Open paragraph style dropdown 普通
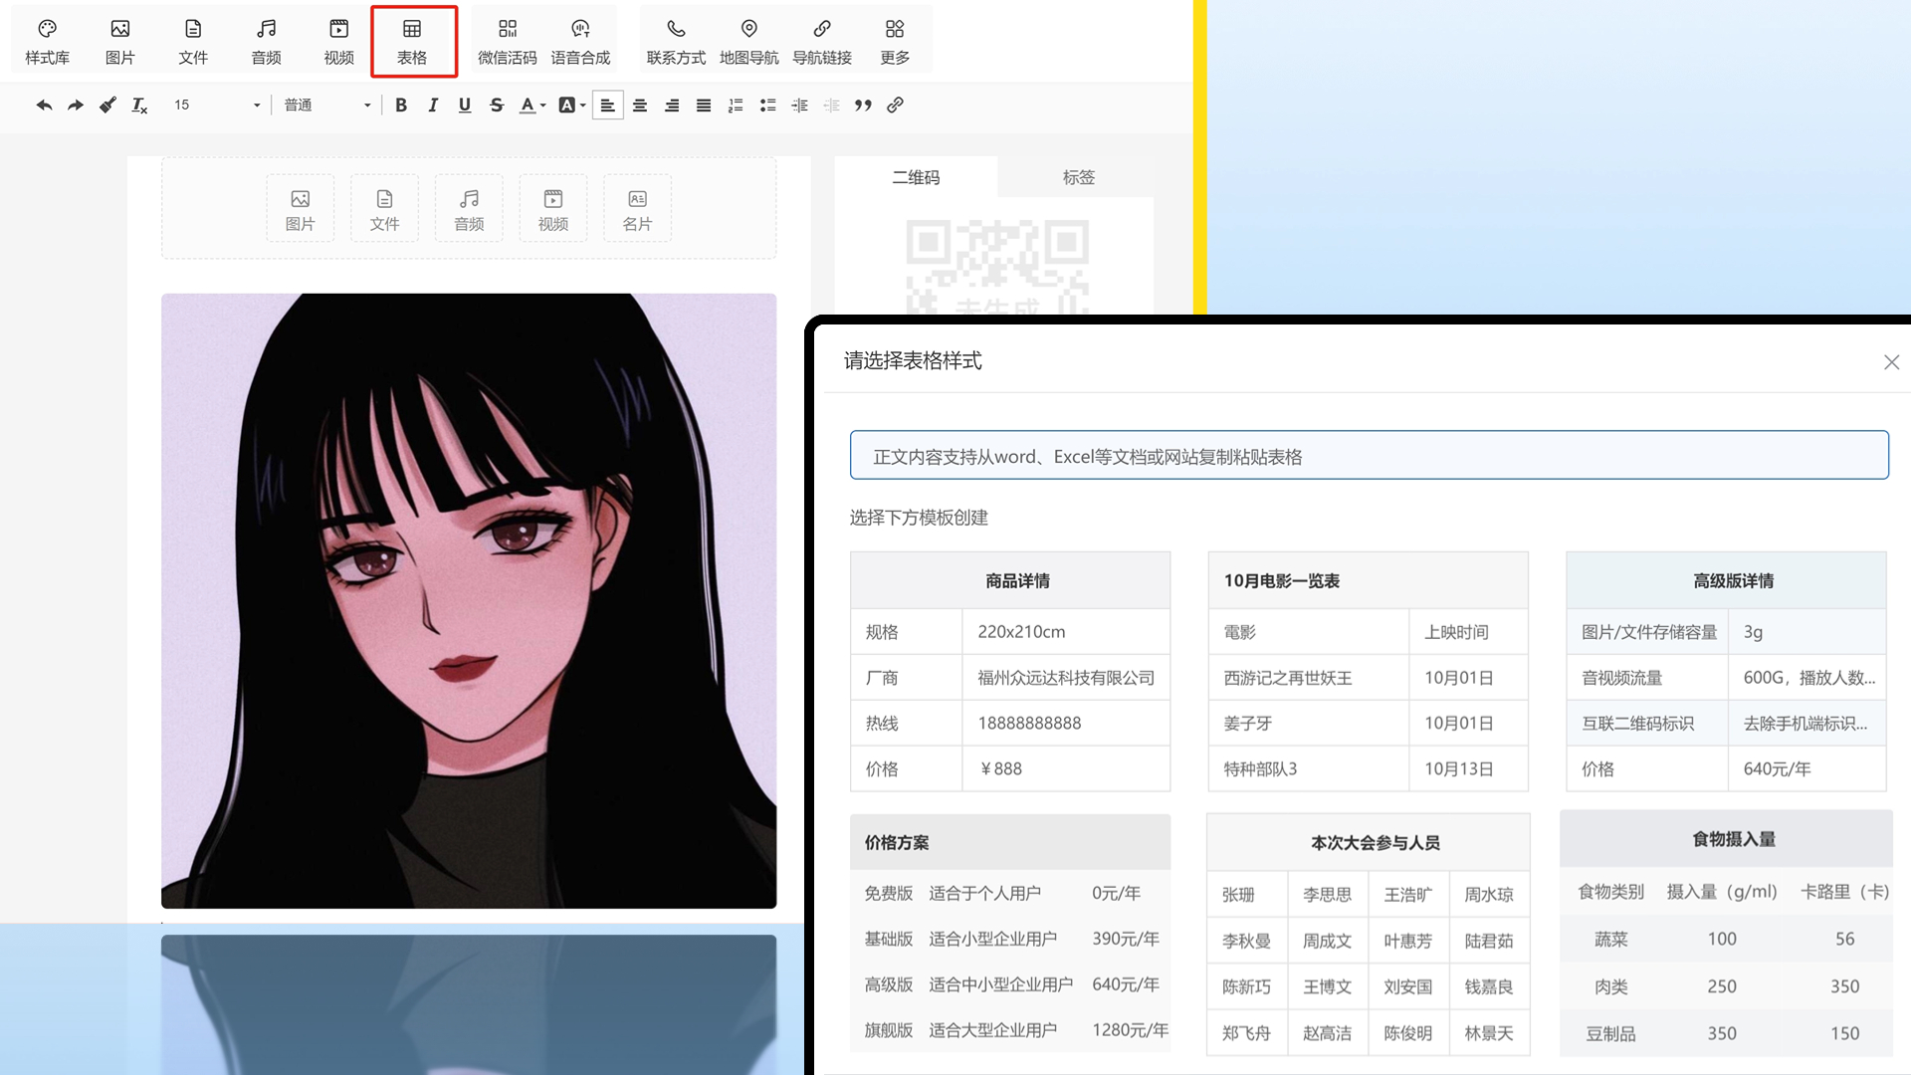Screen dimensions: 1911x1075 (x=326, y=105)
